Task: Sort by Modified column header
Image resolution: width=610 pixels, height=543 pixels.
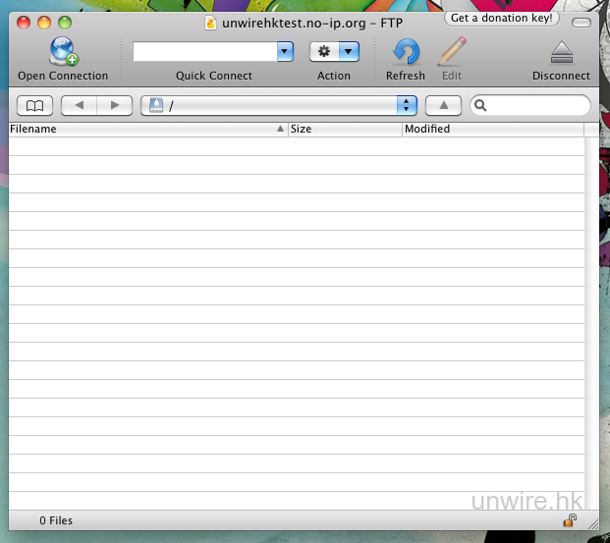Action: pos(491,129)
